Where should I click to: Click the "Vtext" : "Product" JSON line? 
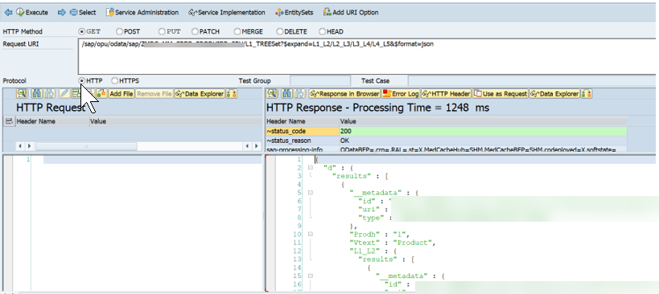coord(393,243)
